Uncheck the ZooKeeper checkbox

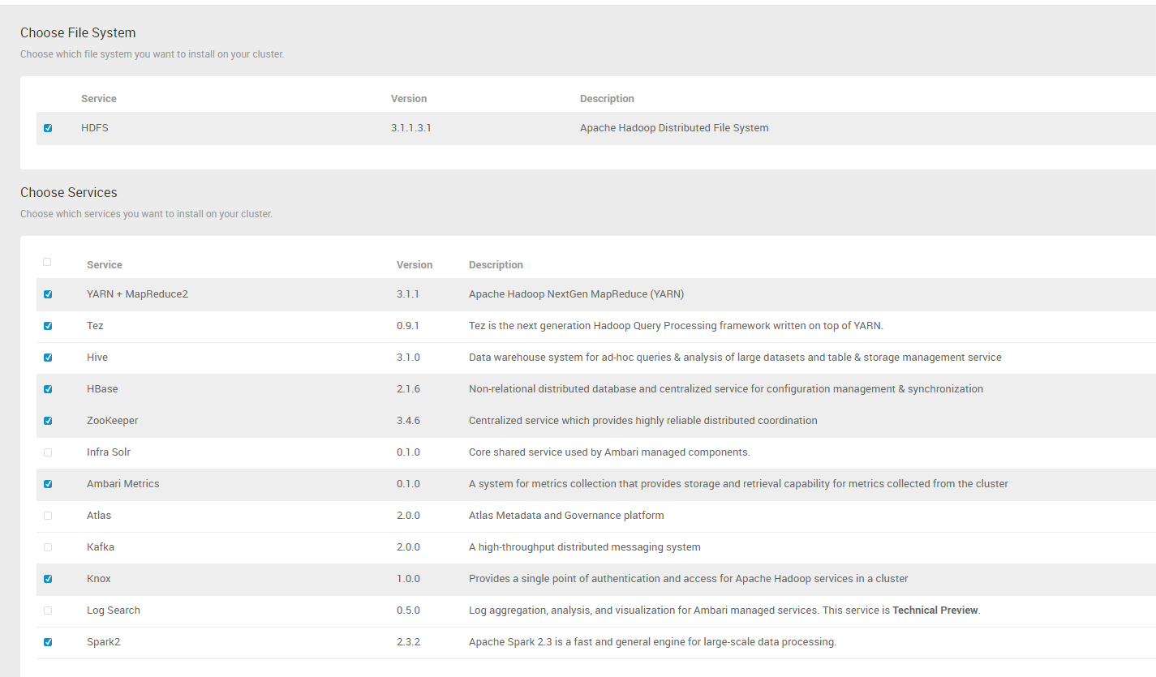[x=48, y=421]
